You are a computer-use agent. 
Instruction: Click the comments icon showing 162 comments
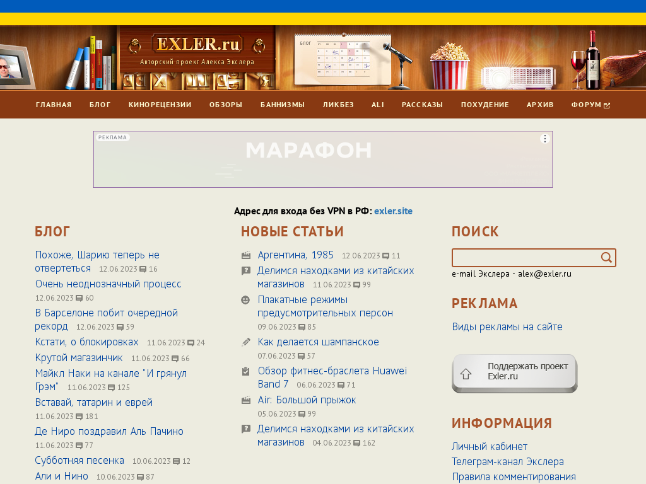coord(357,443)
